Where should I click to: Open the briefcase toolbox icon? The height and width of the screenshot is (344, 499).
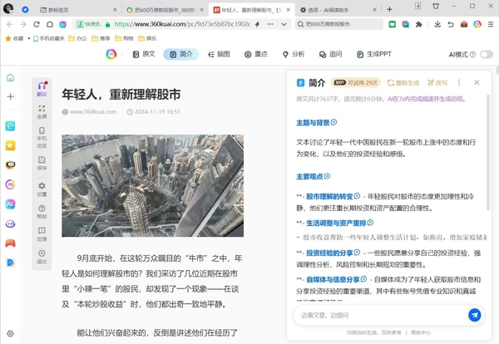464,24
